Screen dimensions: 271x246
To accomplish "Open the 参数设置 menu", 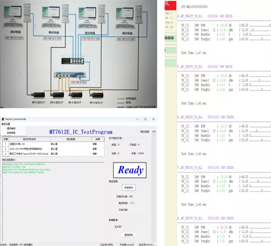I will click(6, 124).
